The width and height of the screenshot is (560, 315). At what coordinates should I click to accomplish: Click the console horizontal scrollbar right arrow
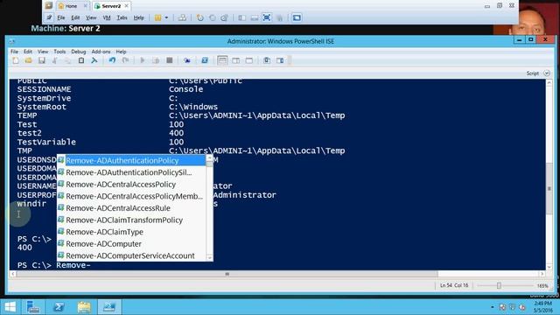[542, 274]
